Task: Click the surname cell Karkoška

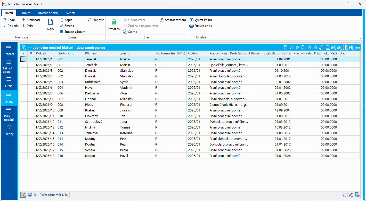Action: (101, 93)
